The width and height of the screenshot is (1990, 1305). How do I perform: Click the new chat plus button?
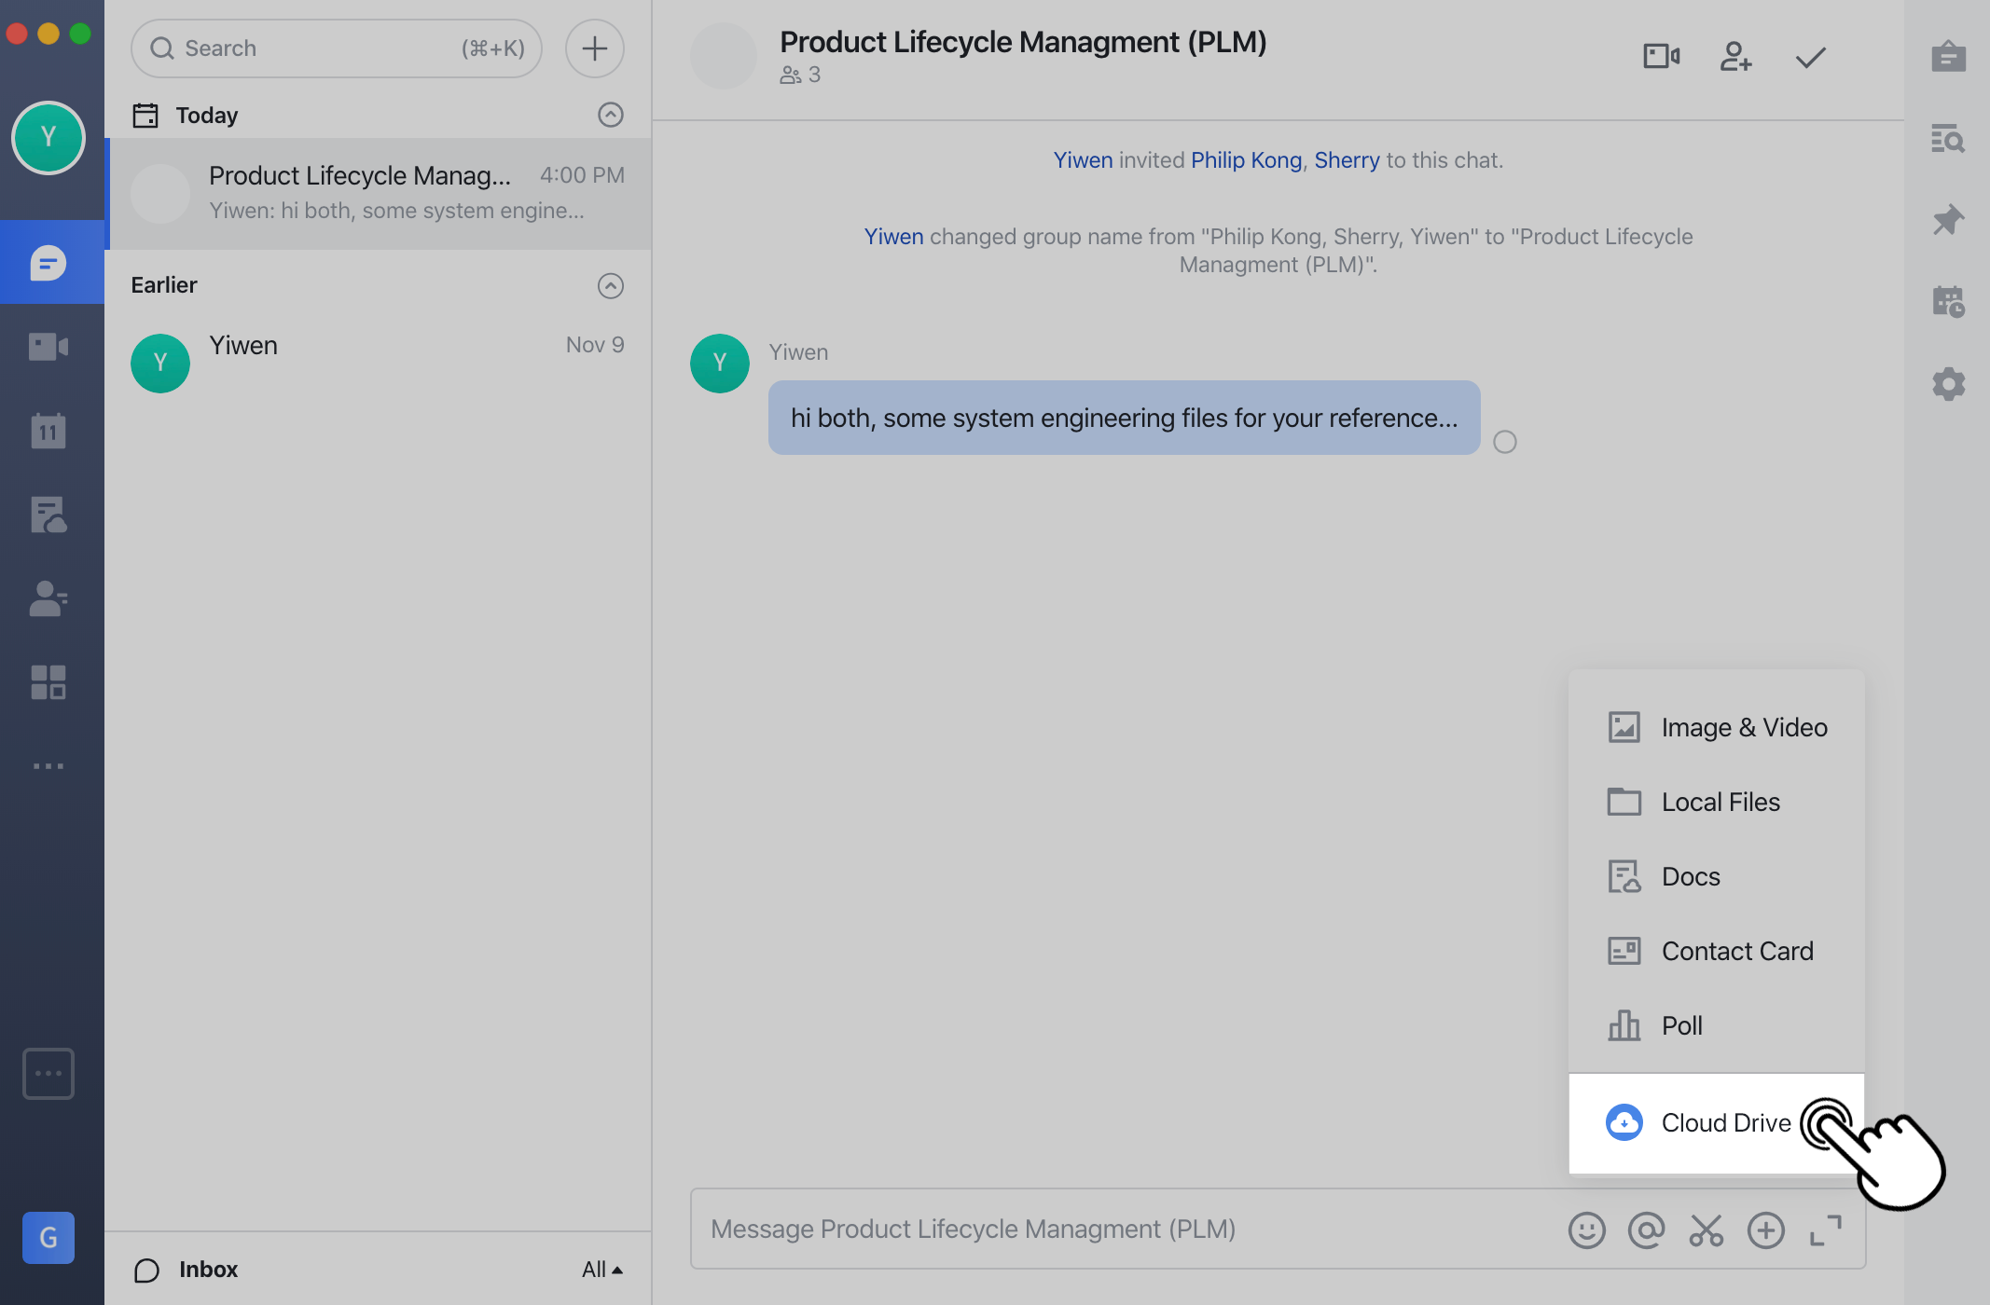(x=594, y=48)
